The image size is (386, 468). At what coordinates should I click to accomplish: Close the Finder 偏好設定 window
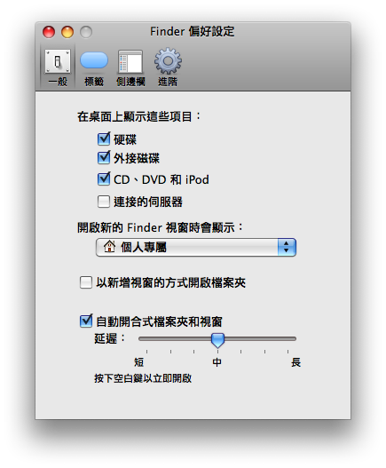click(x=49, y=32)
